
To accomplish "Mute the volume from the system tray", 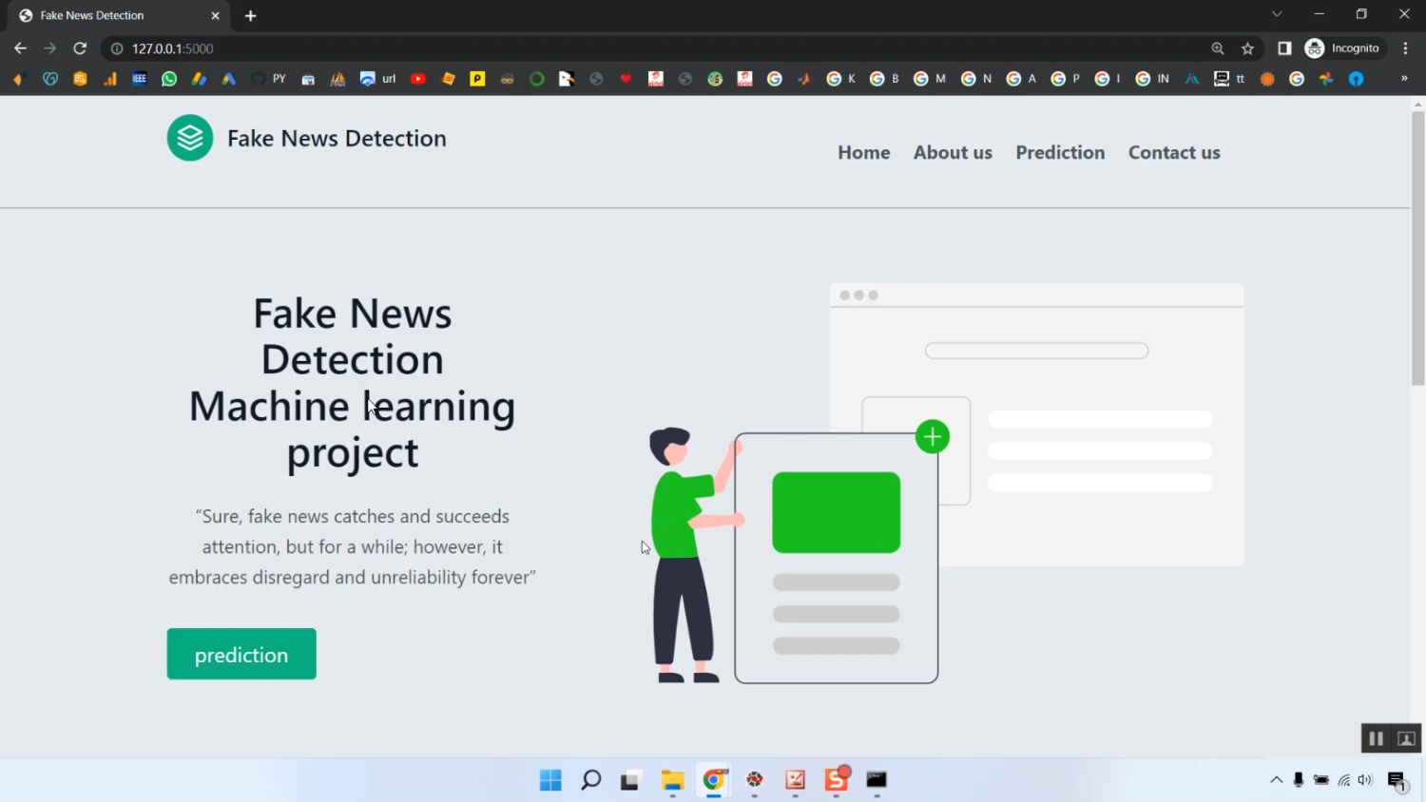I will 1364,779.
